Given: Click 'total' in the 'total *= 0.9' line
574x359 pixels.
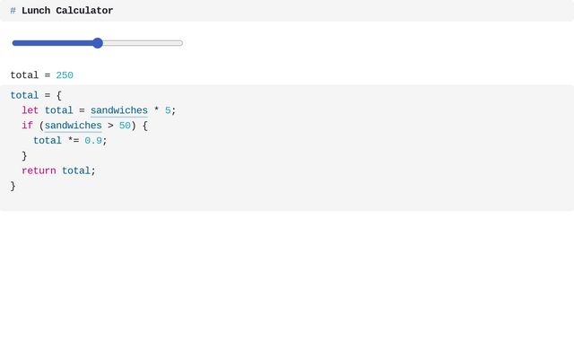Looking at the screenshot, I should [48, 141].
